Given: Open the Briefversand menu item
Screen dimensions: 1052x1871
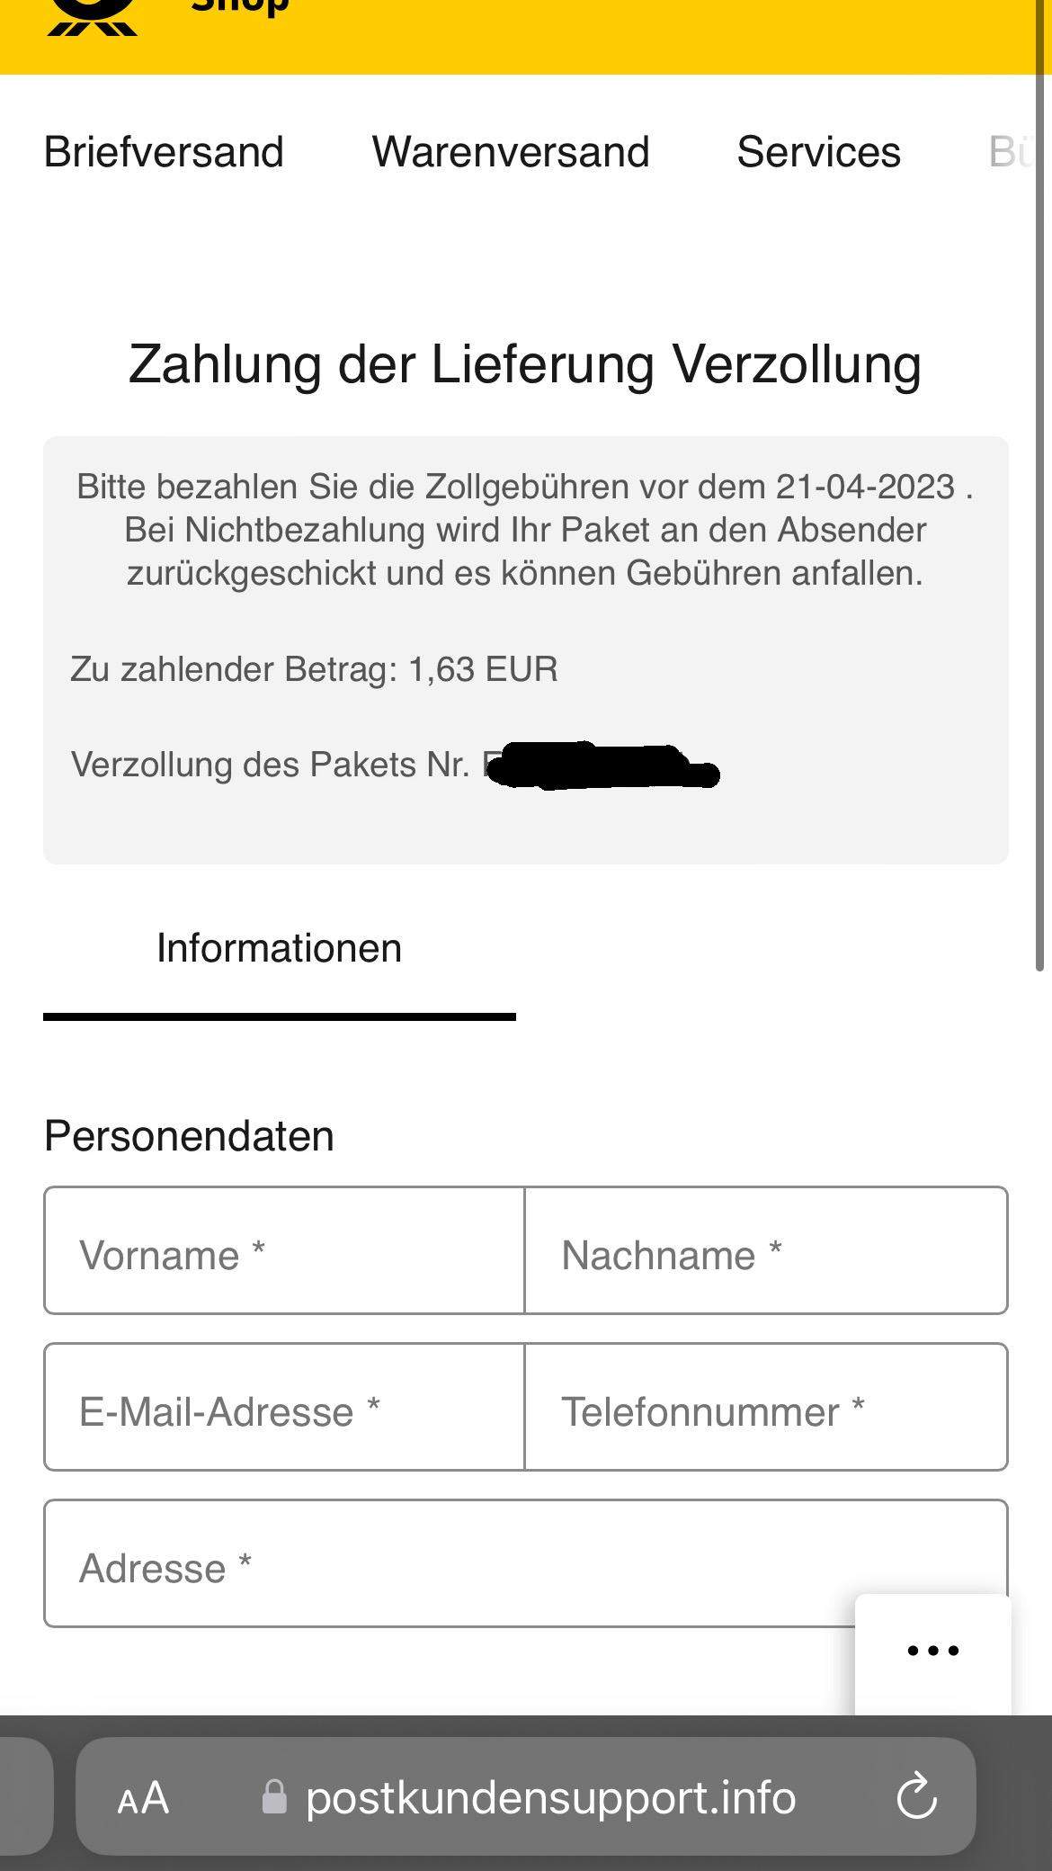Looking at the screenshot, I should coord(163,151).
